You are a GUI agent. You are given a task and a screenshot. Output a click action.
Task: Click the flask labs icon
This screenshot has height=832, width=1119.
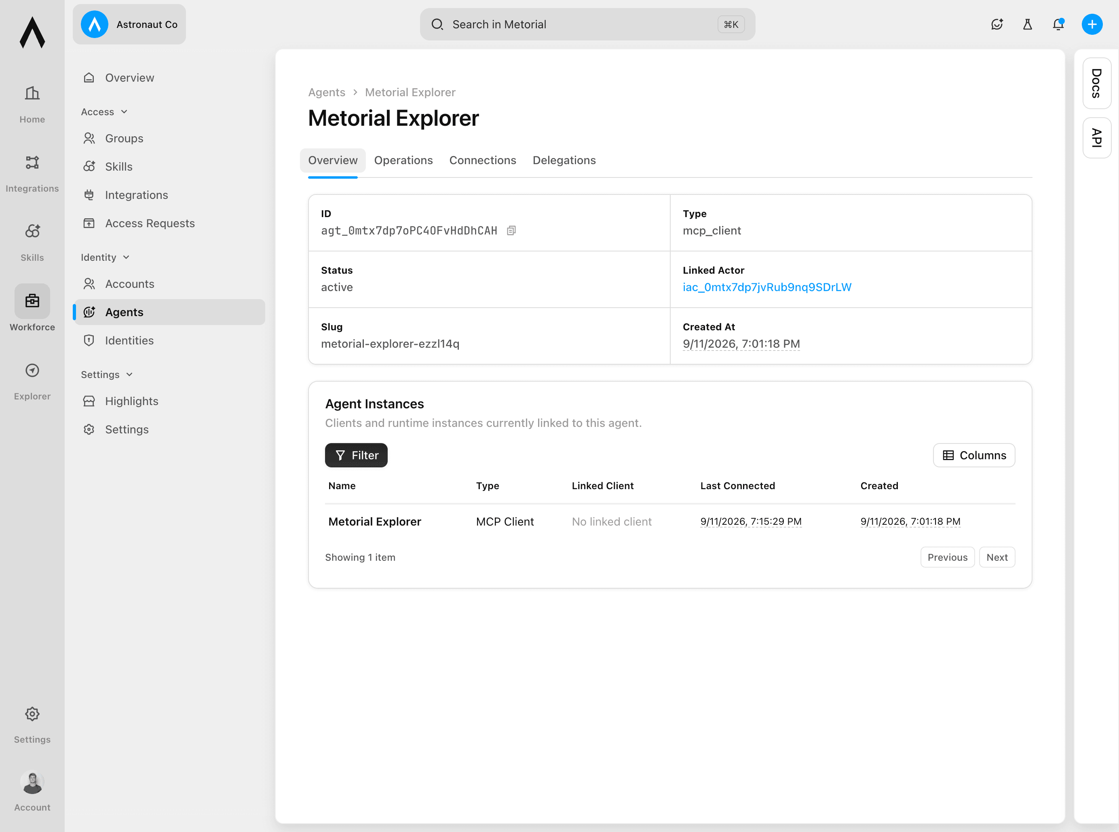[1027, 24]
